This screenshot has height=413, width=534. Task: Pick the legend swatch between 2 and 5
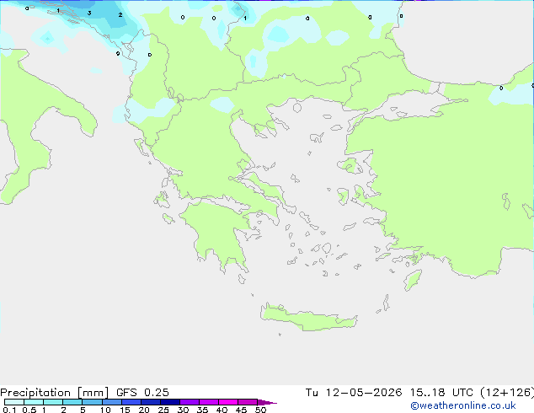pyautogui.click(x=72, y=402)
